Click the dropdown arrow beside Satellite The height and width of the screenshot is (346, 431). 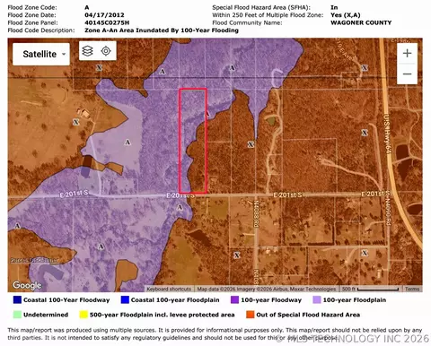click(64, 55)
